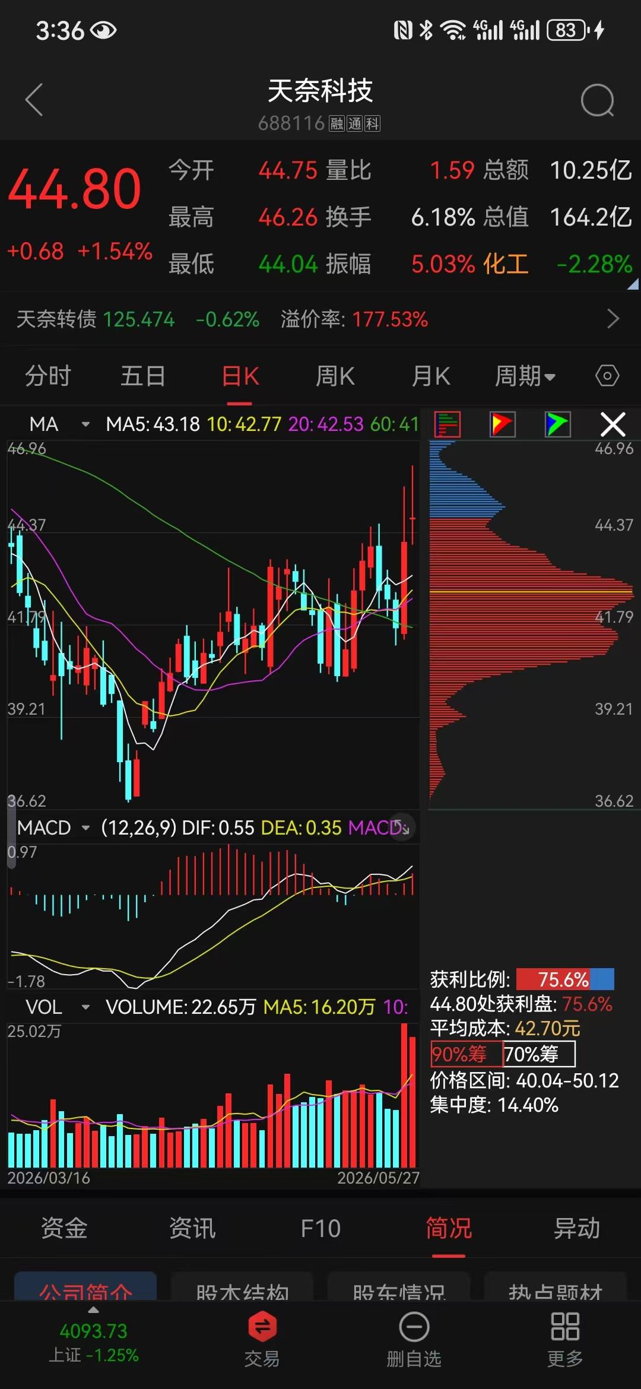Tap the 化工 sector link
The image size is (641, 1389).
point(506,264)
